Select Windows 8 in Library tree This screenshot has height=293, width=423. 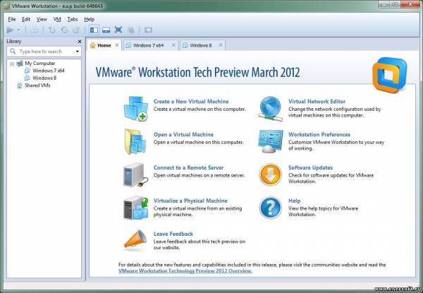(44, 78)
